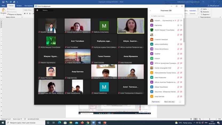Toggle bold Ж formatting

[25, 14]
